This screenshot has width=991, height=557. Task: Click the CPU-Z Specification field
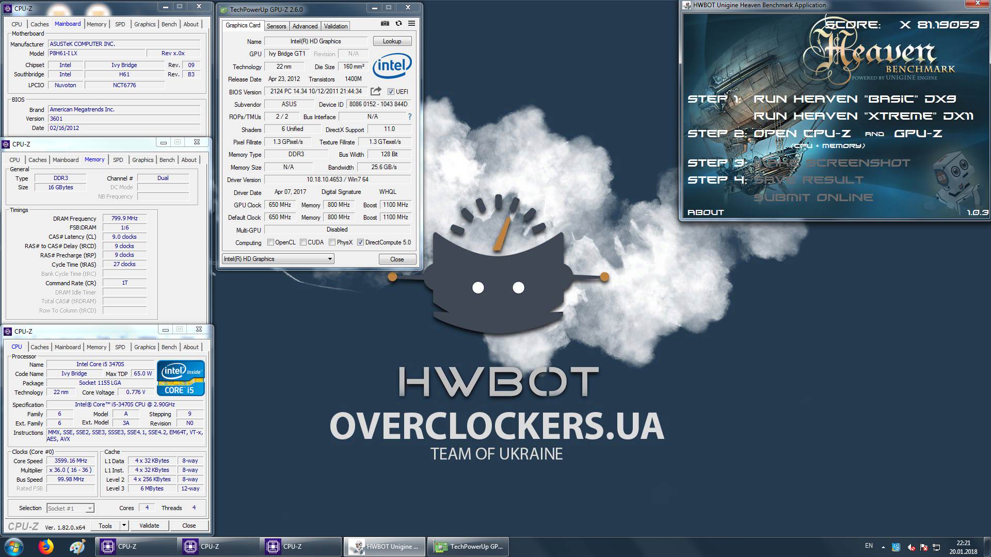tap(125, 404)
